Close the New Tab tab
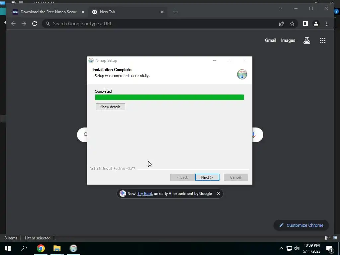340x255 pixels. tap(162, 12)
